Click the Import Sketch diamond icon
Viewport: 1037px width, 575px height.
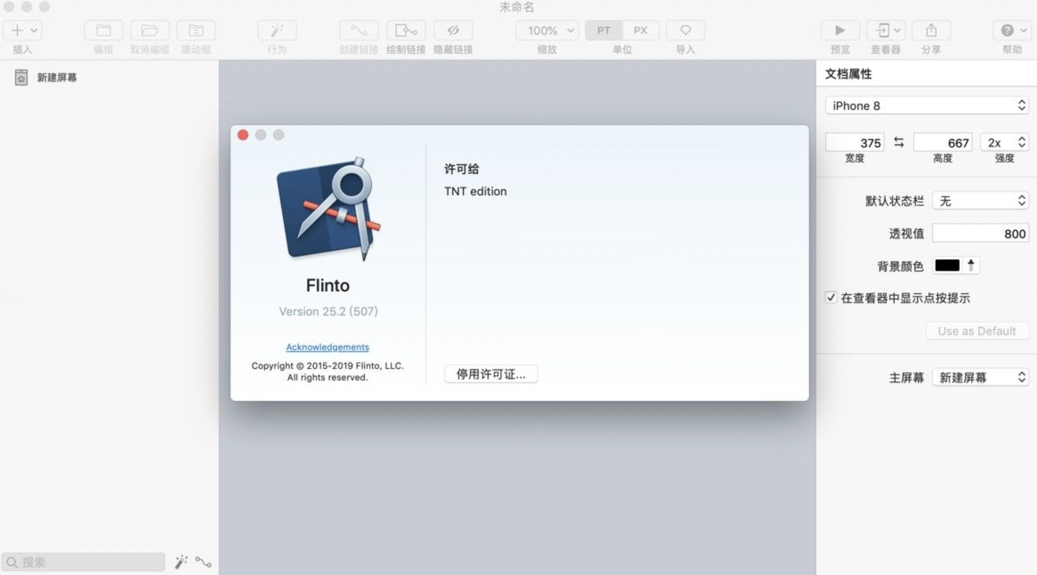[x=686, y=31]
